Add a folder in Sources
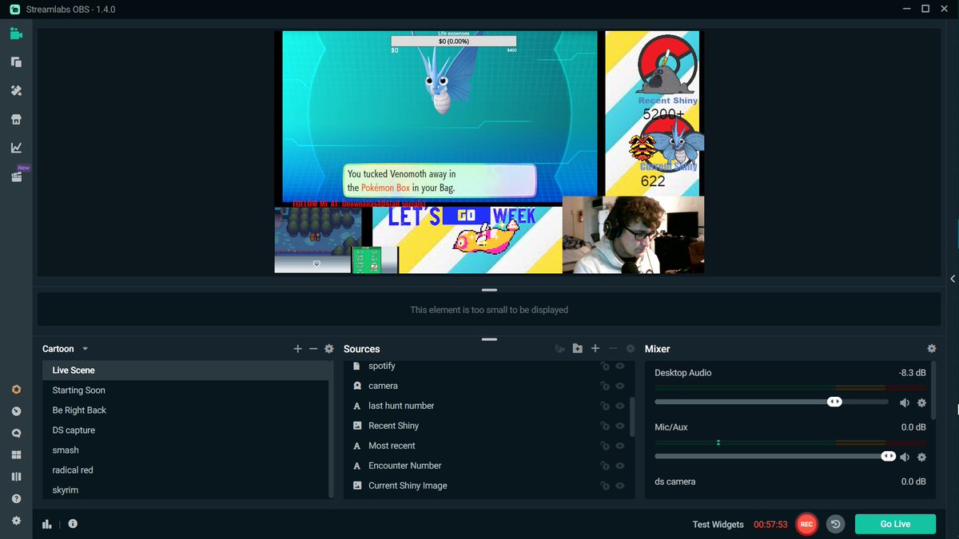 click(578, 349)
